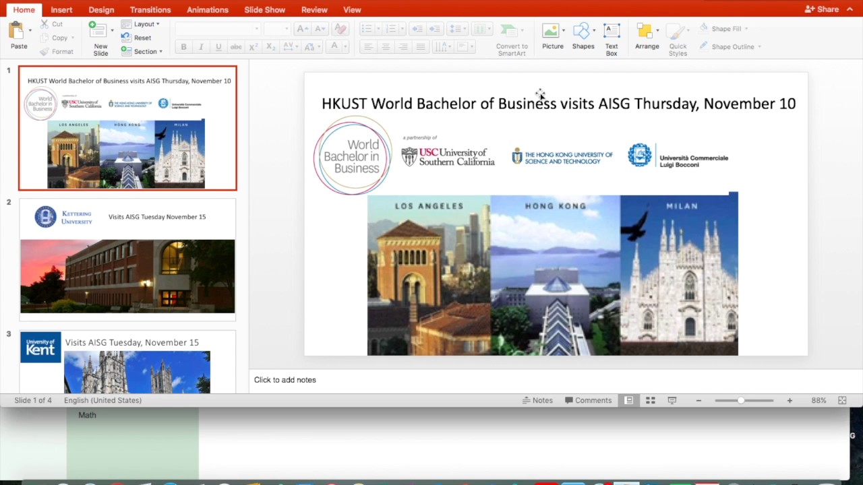Fit slide to window

point(842,400)
